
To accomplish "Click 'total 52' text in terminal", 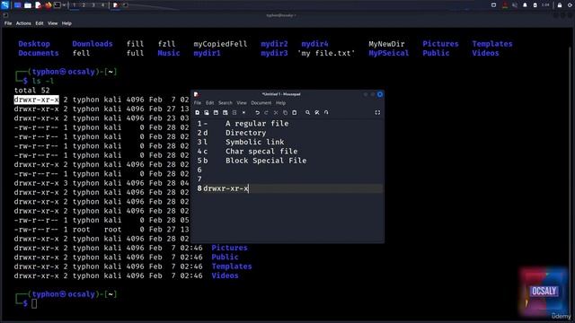I will click(x=32, y=90).
